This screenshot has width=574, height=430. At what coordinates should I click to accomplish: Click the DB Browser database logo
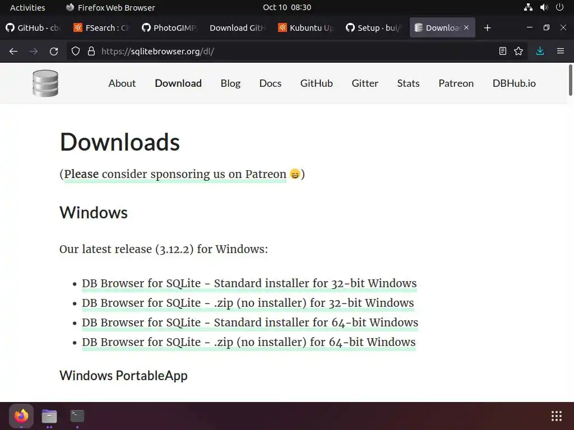(x=45, y=83)
